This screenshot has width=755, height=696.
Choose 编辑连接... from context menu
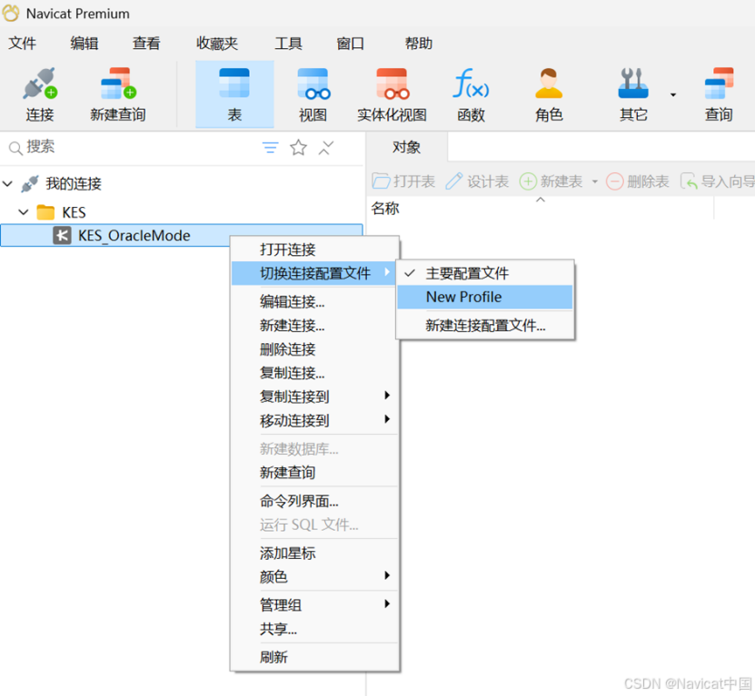click(x=292, y=302)
